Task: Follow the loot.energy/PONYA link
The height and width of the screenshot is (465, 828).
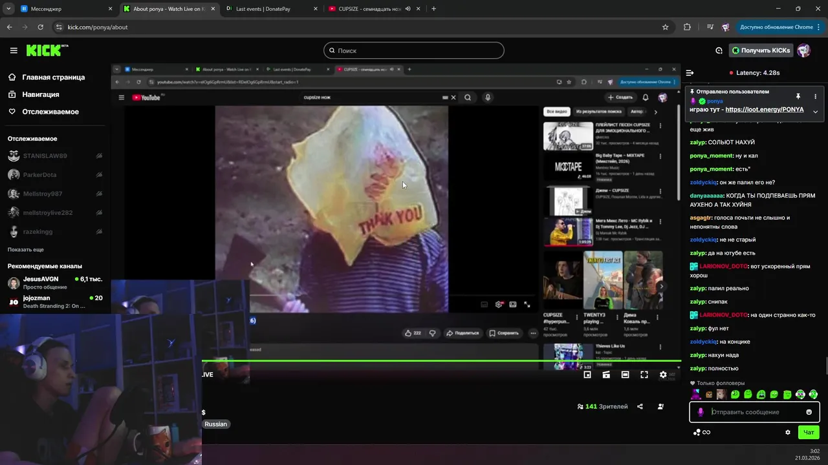Action: tap(765, 110)
